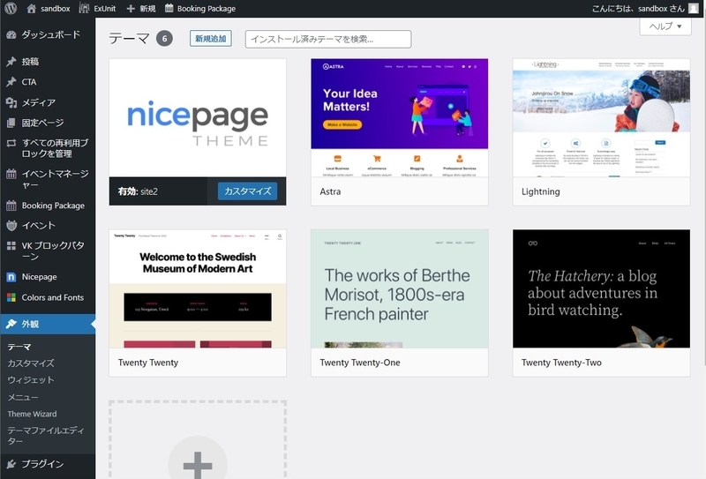Select the Astra theme thumbnail
Image resolution: width=706 pixels, height=479 pixels.
pyautogui.click(x=400, y=118)
